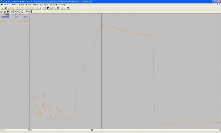Click the second red magnifier icon

coord(18,12)
